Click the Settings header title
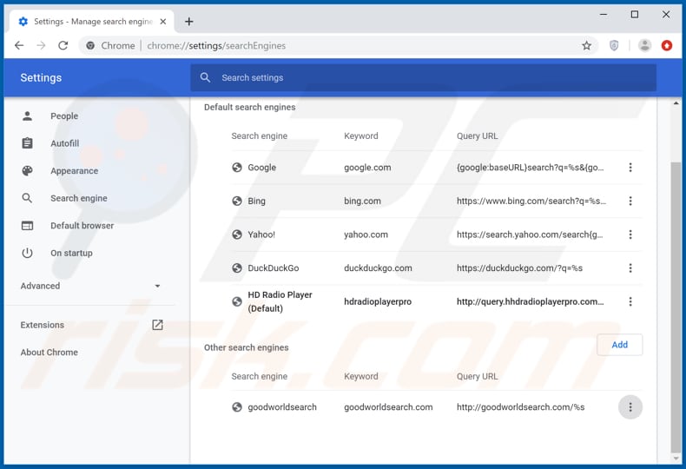Screen dimensions: 686x469 click(41, 77)
